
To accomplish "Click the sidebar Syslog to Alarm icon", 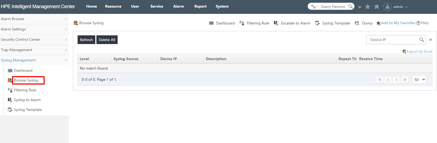I will [10, 100].
